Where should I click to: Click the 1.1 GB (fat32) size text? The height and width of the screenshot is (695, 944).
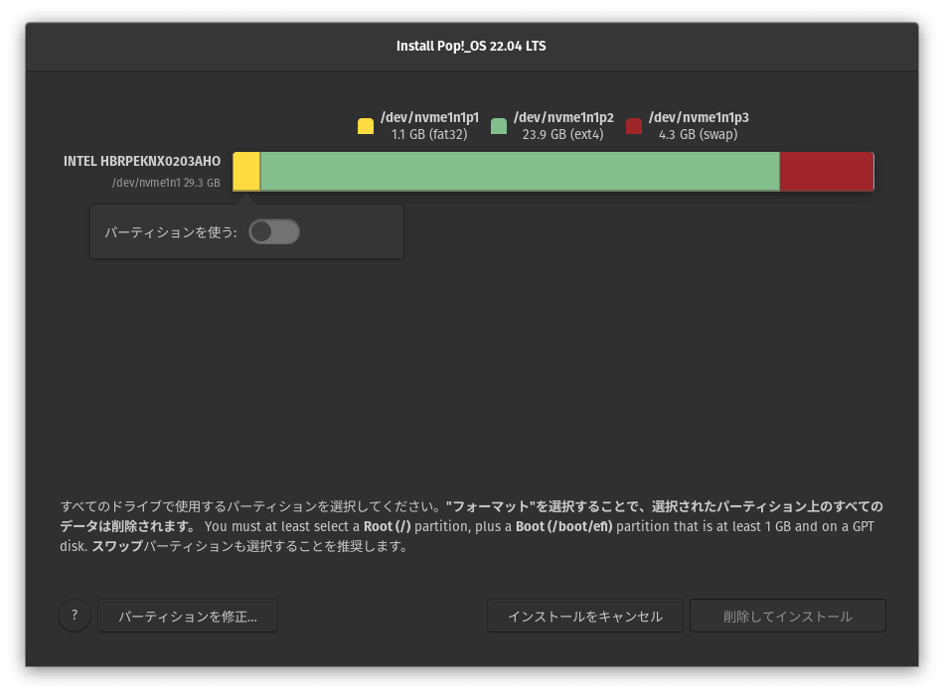coord(429,134)
